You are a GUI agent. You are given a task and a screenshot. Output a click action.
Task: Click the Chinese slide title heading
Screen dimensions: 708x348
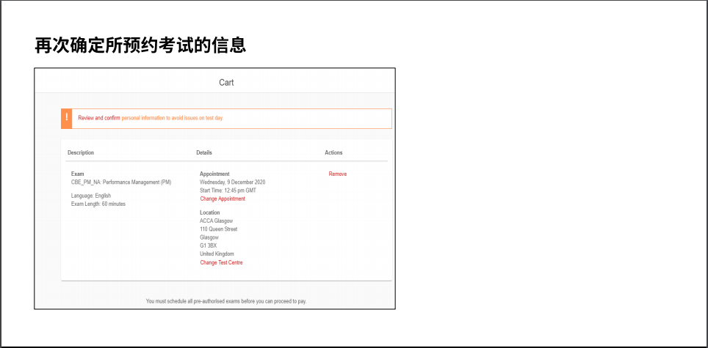pyautogui.click(x=140, y=45)
